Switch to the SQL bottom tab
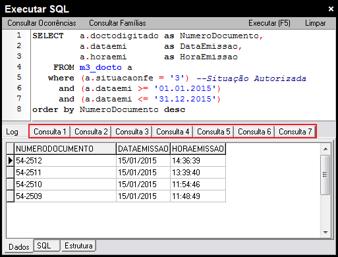 coord(47,246)
